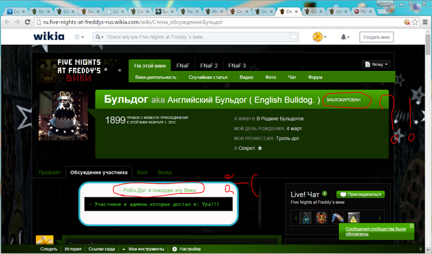The height and width of the screenshot is (254, 432).
Task: Show previous chat users with left arrow
Action: [x=296, y=218]
